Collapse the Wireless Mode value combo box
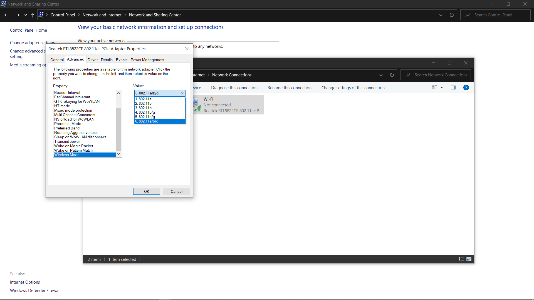The image size is (534, 300). point(182,93)
